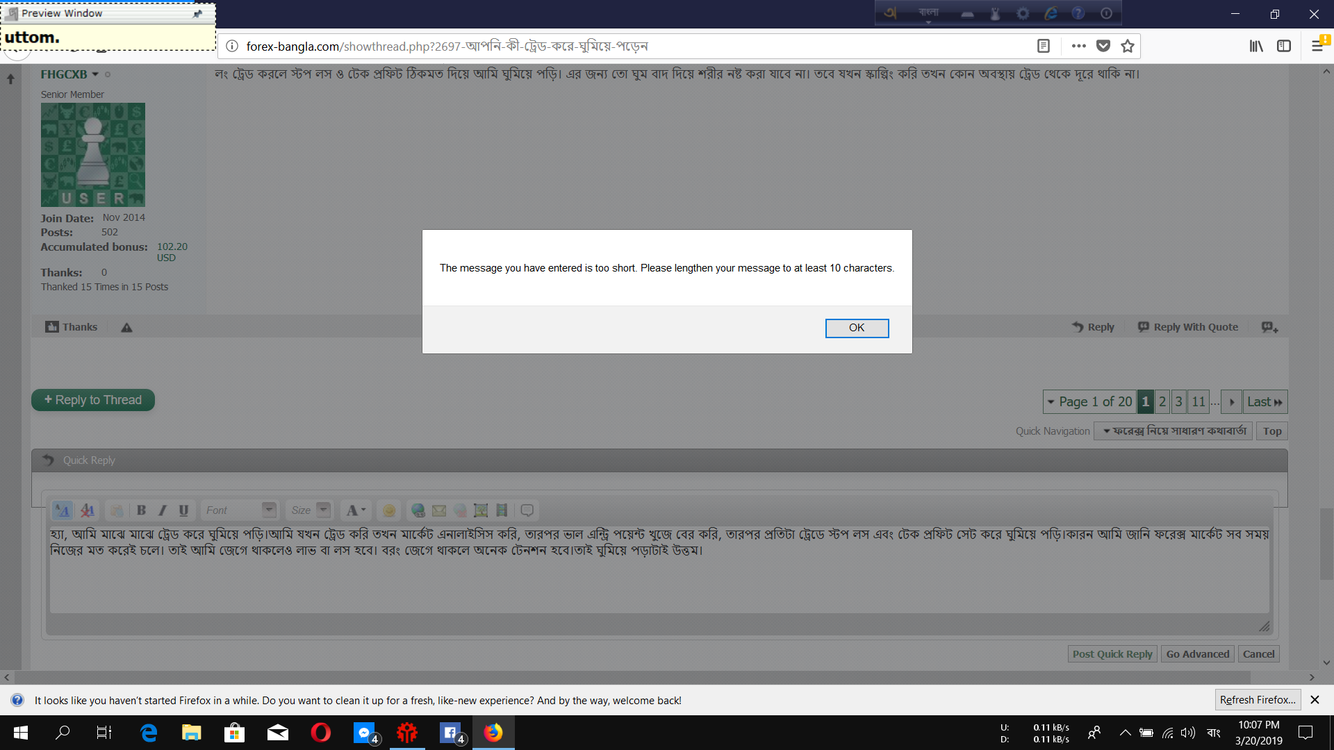Expand the Quick Navigation forum dropdown

click(1173, 431)
